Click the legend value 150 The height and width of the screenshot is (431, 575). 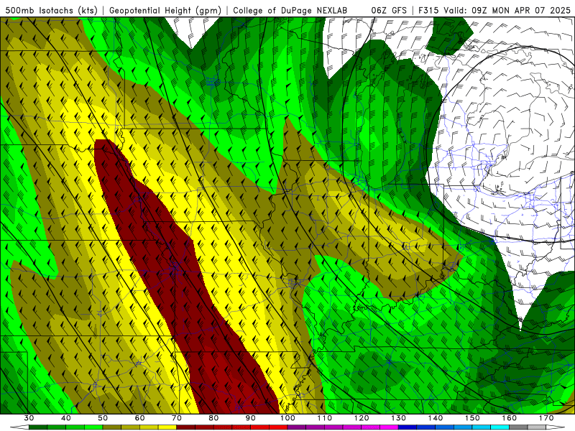point(472,418)
